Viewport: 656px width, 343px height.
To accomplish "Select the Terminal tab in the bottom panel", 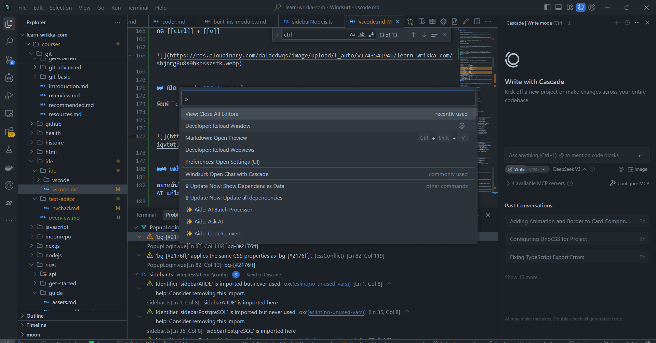I will (146, 215).
